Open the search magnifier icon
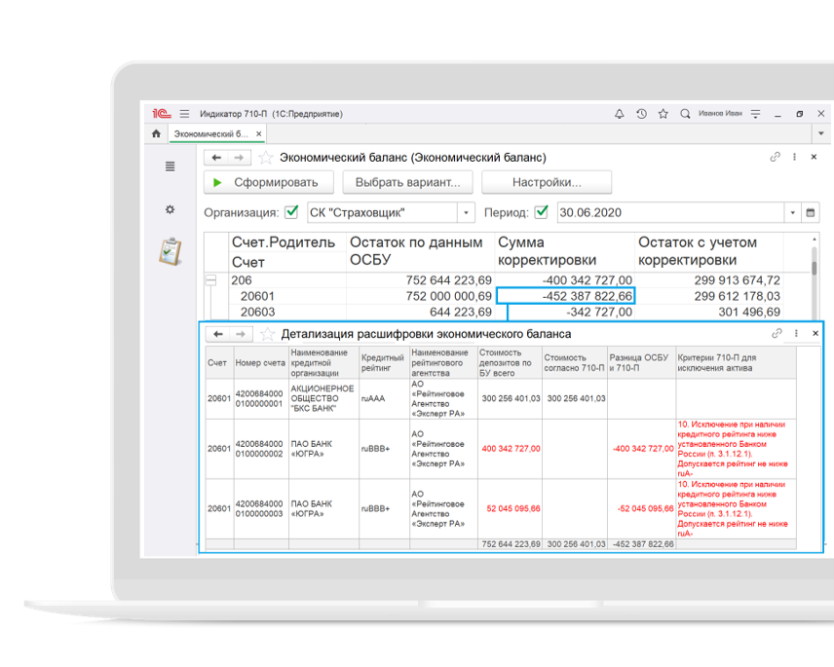 pos(685,114)
